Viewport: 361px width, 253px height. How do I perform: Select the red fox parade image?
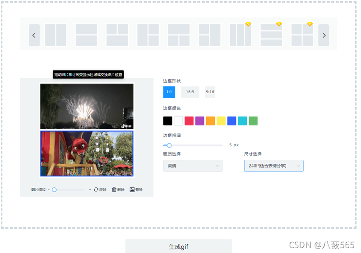click(x=87, y=154)
